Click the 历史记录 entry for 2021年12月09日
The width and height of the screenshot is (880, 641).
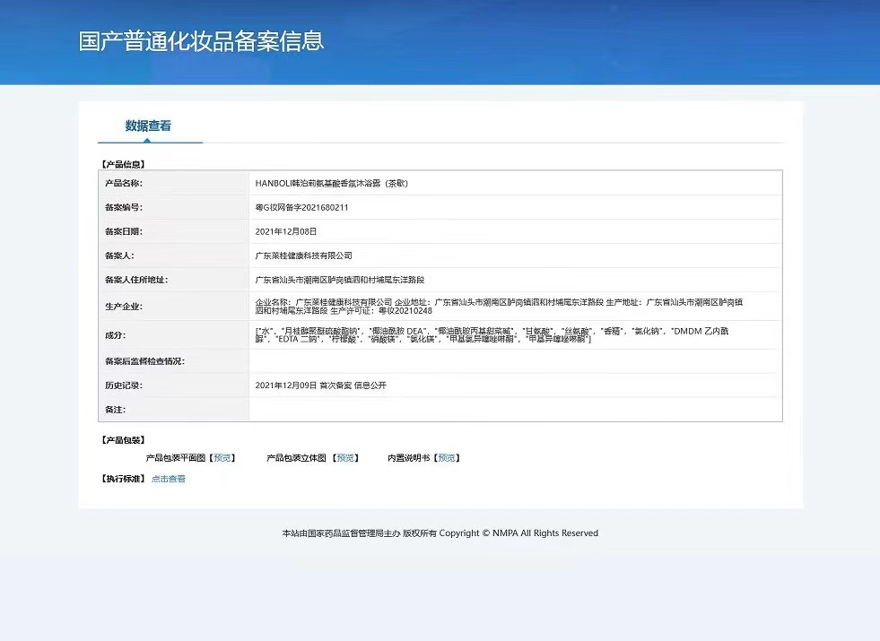coord(320,385)
